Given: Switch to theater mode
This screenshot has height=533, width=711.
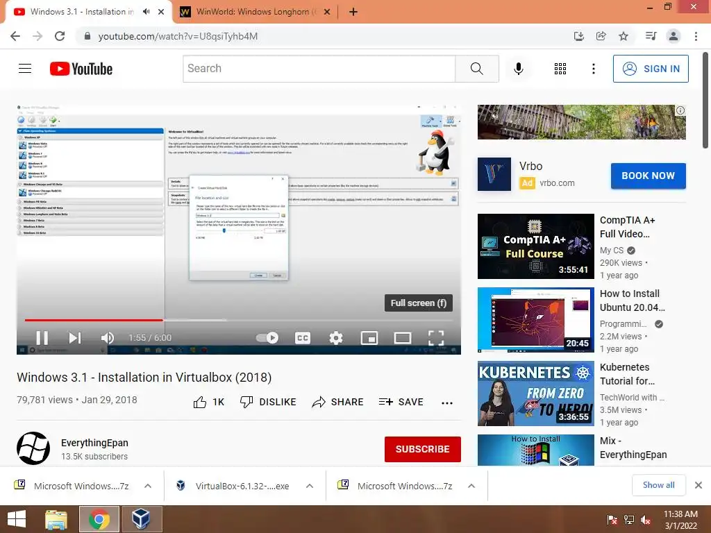Looking at the screenshot, I should point(403,338).
